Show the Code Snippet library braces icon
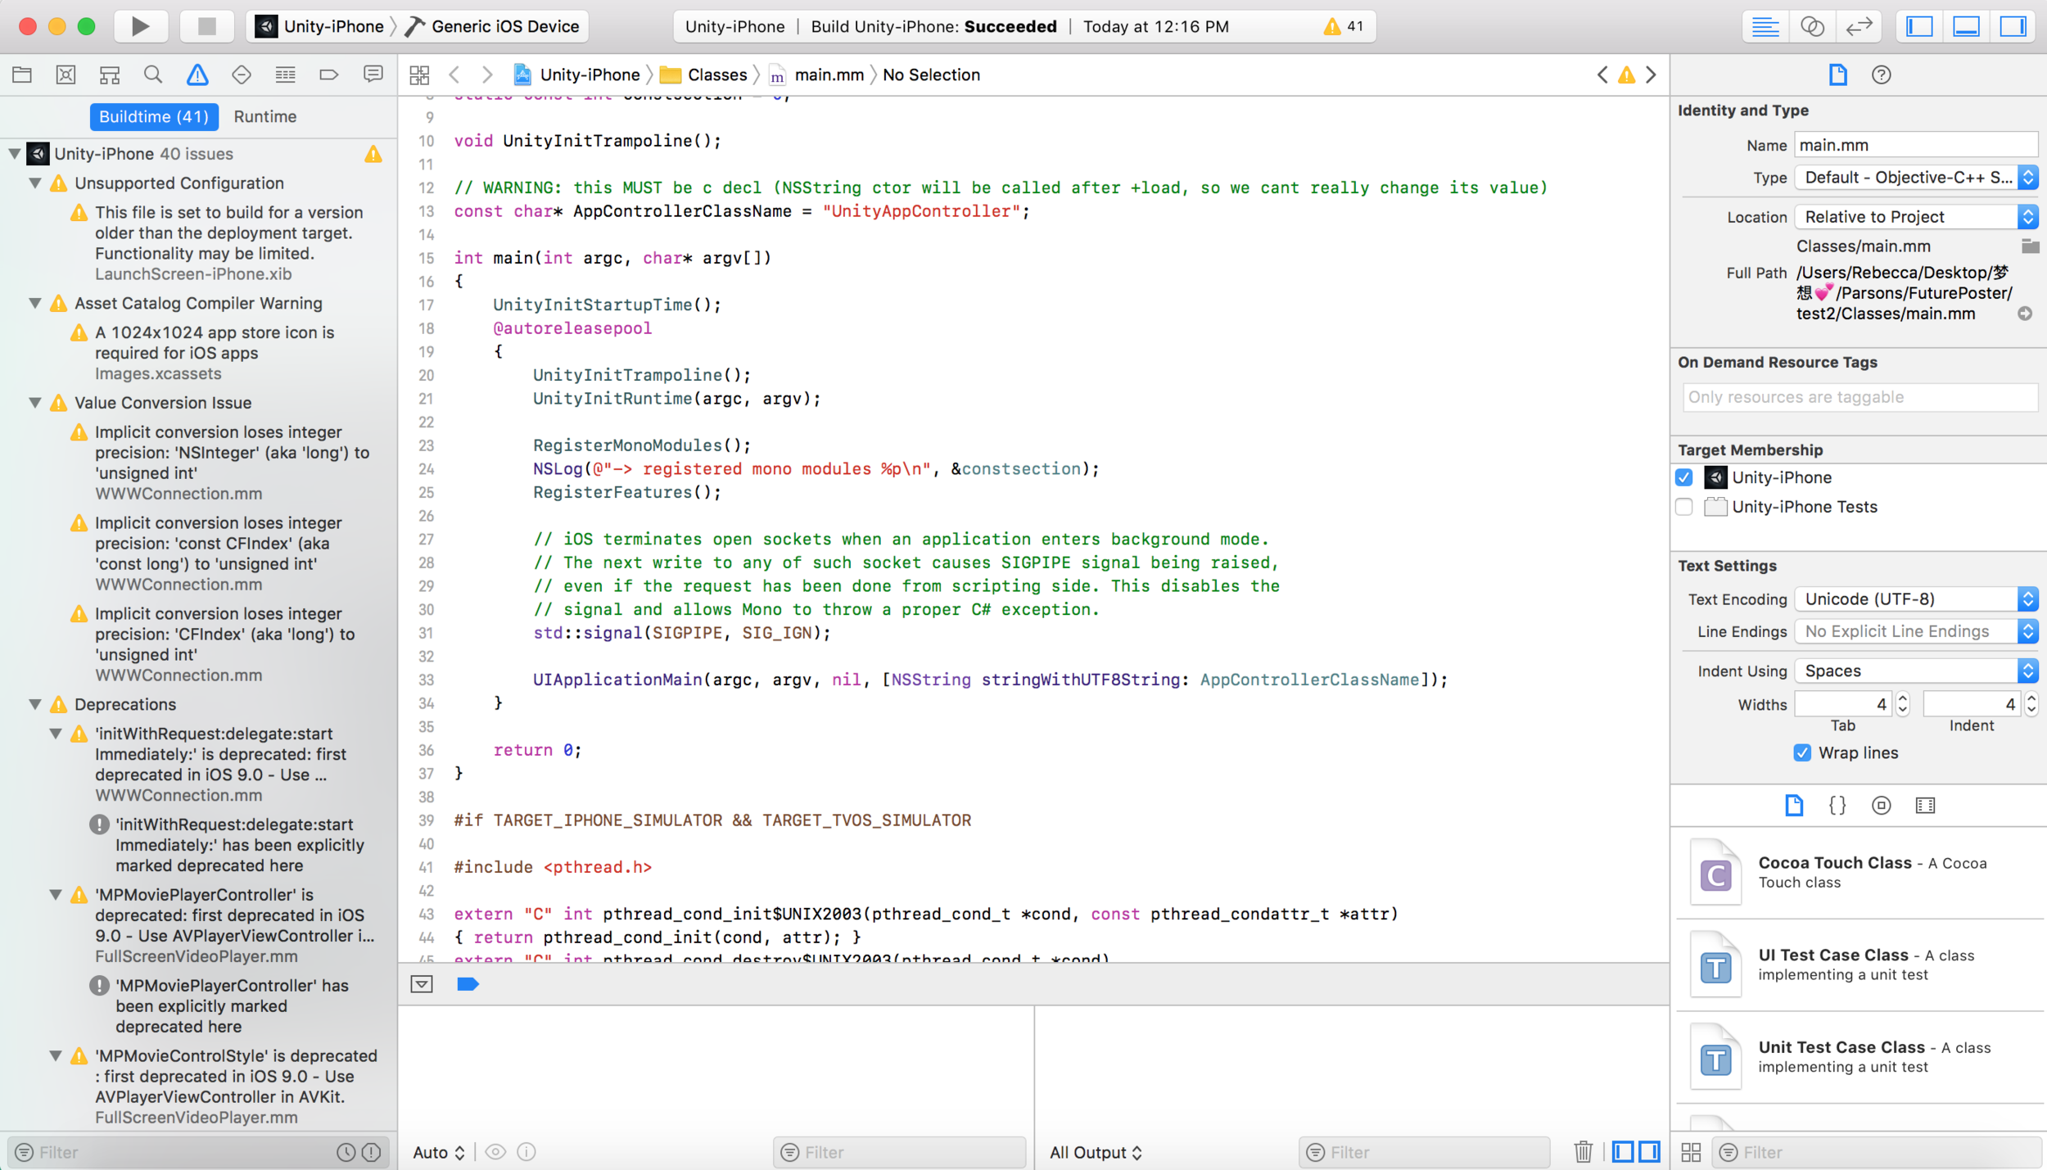 pyautogui.click(x=1837, y=805)
